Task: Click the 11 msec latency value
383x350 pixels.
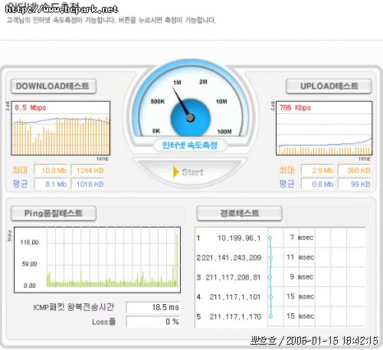Action: click(300, 257)
